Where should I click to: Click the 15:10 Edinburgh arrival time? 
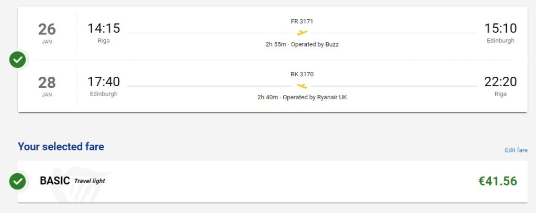coord(500,28)
